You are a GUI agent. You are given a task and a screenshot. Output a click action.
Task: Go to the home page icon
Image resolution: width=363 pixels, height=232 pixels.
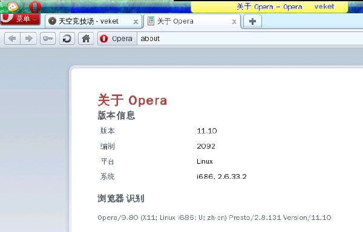tap(86, 38)
